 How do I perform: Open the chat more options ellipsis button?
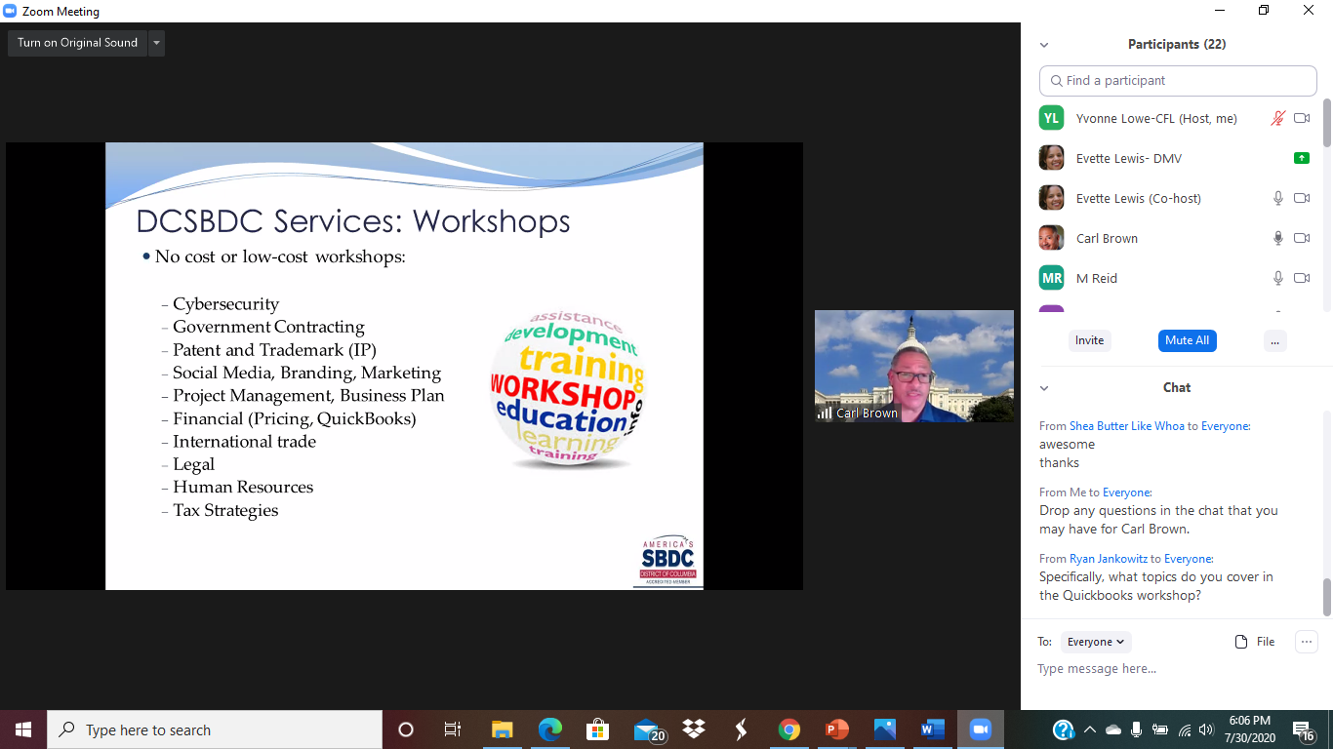[x=1306, y=642]
